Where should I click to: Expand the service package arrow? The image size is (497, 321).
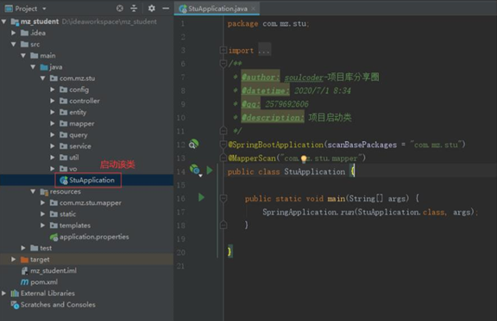point(53,146)
